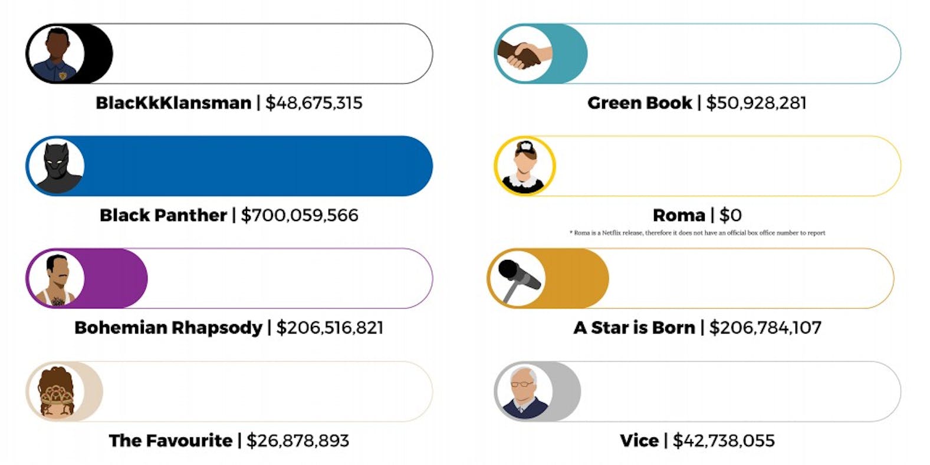Click the Black Panther mask icon
This screenshot has width=930, height=465.
click(56, 166)
